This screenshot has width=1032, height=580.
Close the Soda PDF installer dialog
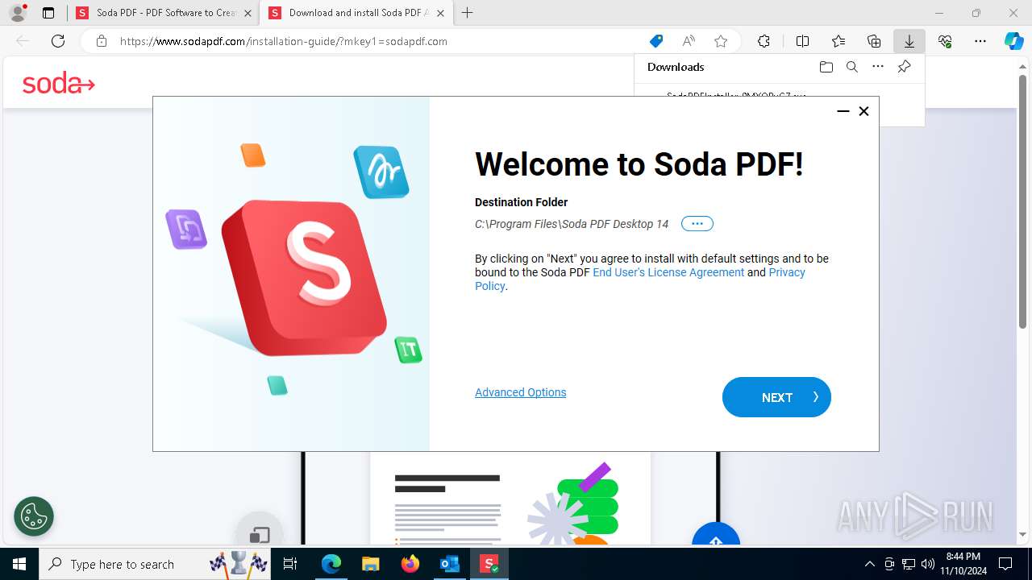(x=863, y=111)
